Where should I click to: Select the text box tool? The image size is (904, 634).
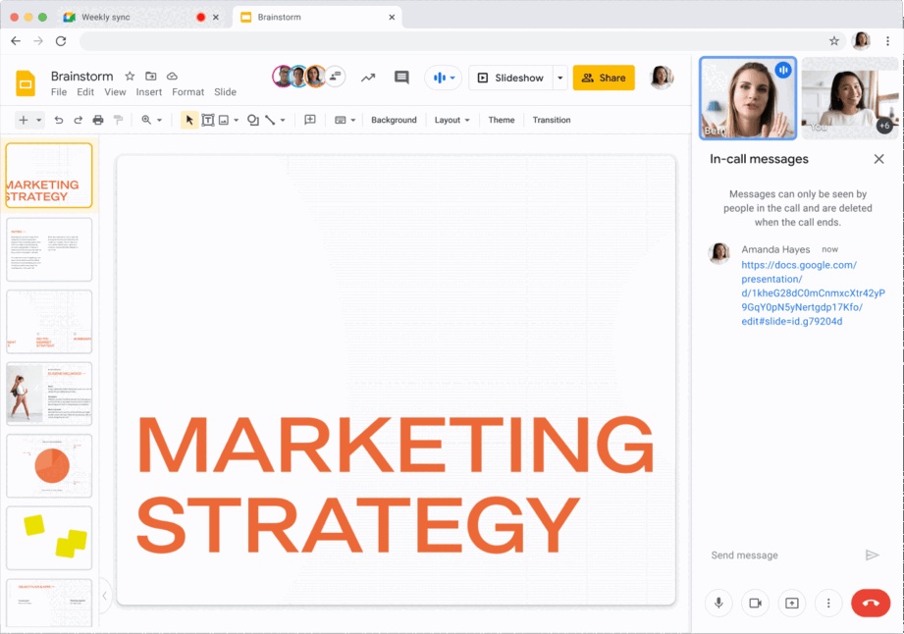click(208, 120)
